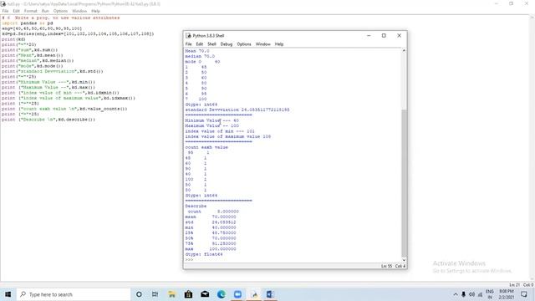535x301 pixels.
Task: Open Help menu in Python Shell
Action: pyautogui.click(x=279, y=44)
